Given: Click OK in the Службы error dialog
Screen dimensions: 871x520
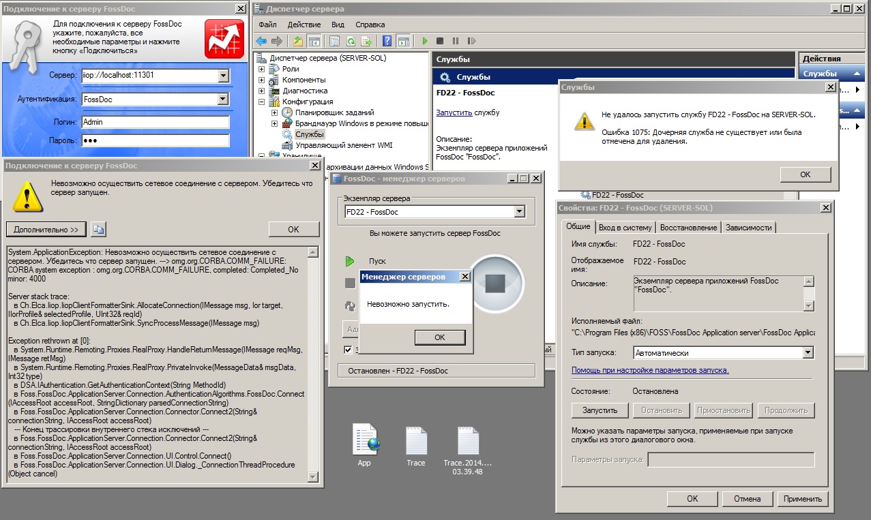Looking at the screenshot, I should (806, 174).
